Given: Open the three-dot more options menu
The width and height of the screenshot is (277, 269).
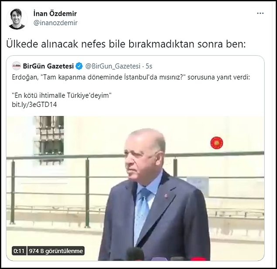Looking at the screenshot, I should [x=260, y=13].
